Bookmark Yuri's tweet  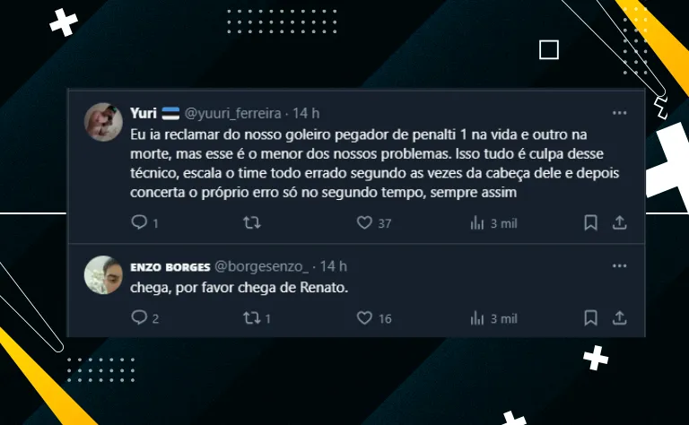tap(590, 222)
